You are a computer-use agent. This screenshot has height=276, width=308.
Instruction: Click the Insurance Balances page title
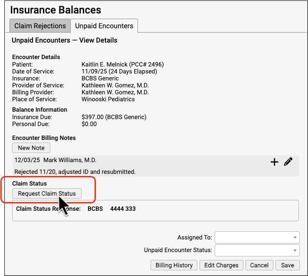[56, 10]
